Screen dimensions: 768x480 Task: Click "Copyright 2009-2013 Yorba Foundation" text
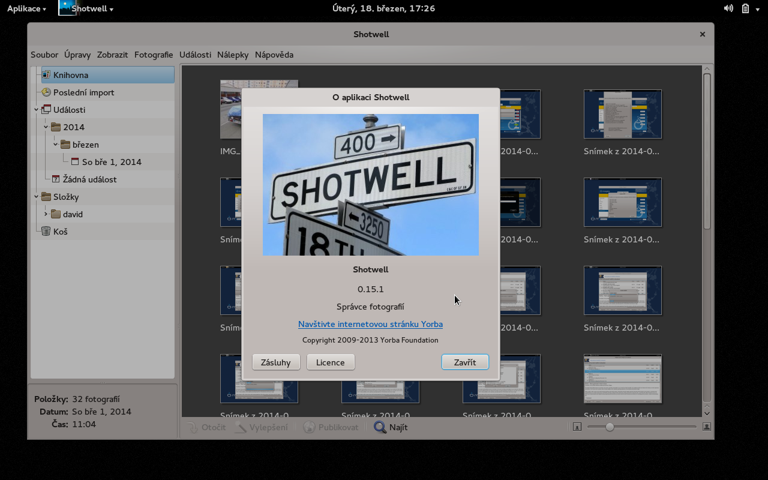(370, 340)
